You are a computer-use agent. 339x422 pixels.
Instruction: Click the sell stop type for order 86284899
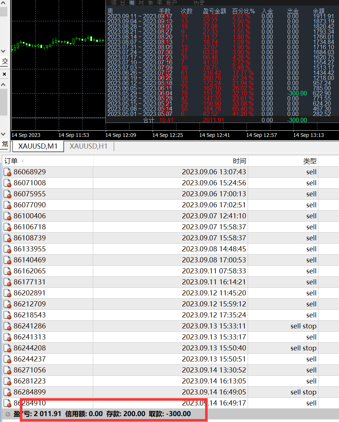click(x=303, y=392)
